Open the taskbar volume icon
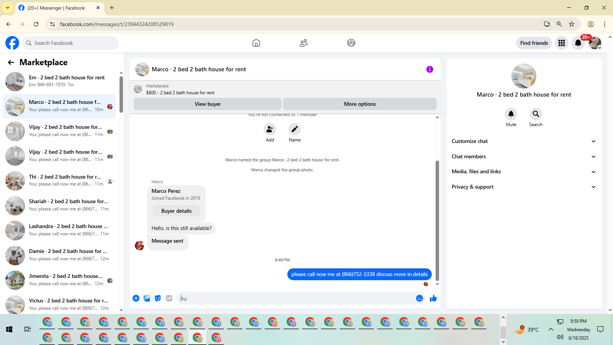 [560, 337]
